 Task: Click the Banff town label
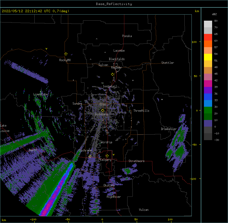click(x=33, y=150)
